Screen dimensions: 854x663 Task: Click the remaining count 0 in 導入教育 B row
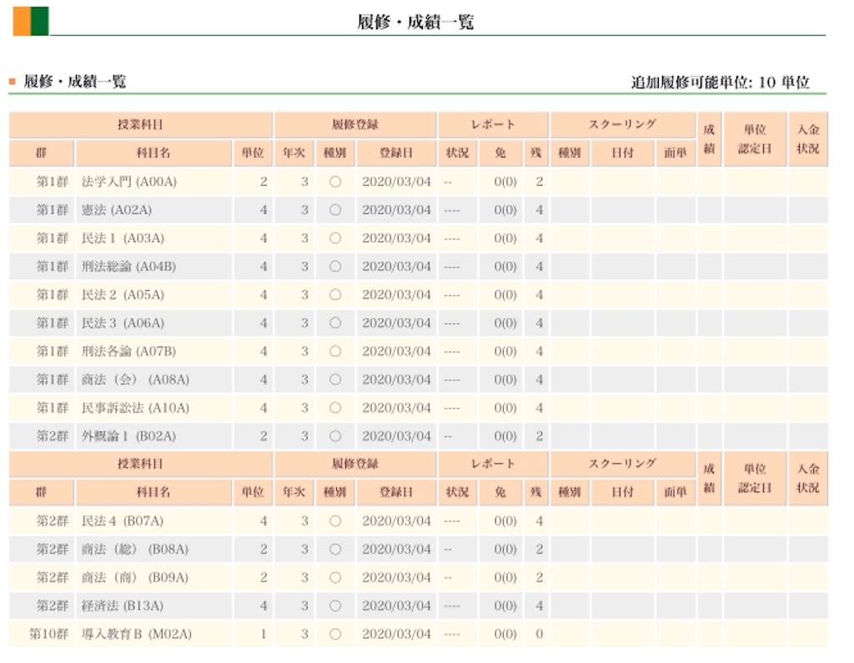(x=539, y=635)
